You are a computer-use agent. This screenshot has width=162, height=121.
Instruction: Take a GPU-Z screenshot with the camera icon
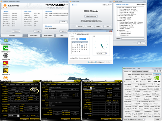pos(155,71)
